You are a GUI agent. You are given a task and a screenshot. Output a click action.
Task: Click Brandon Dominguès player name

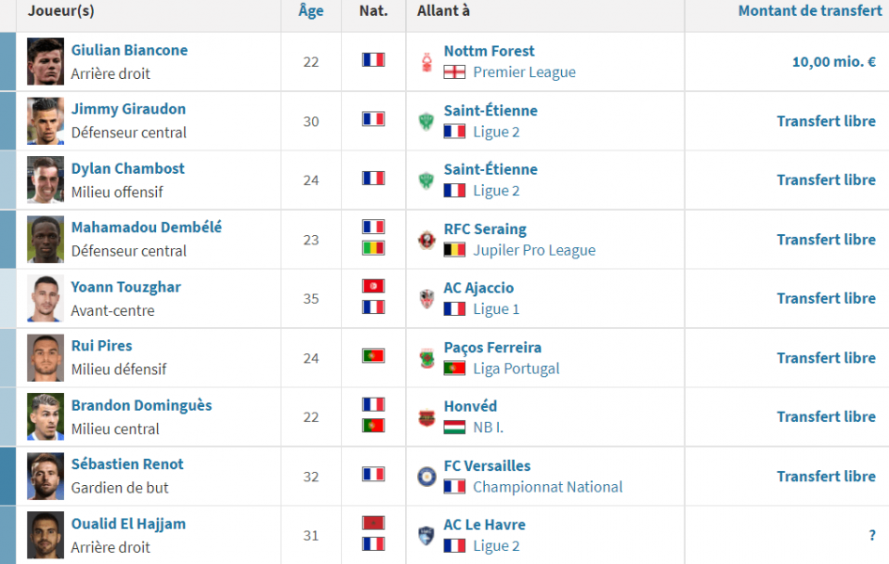[x=142, y=405]
